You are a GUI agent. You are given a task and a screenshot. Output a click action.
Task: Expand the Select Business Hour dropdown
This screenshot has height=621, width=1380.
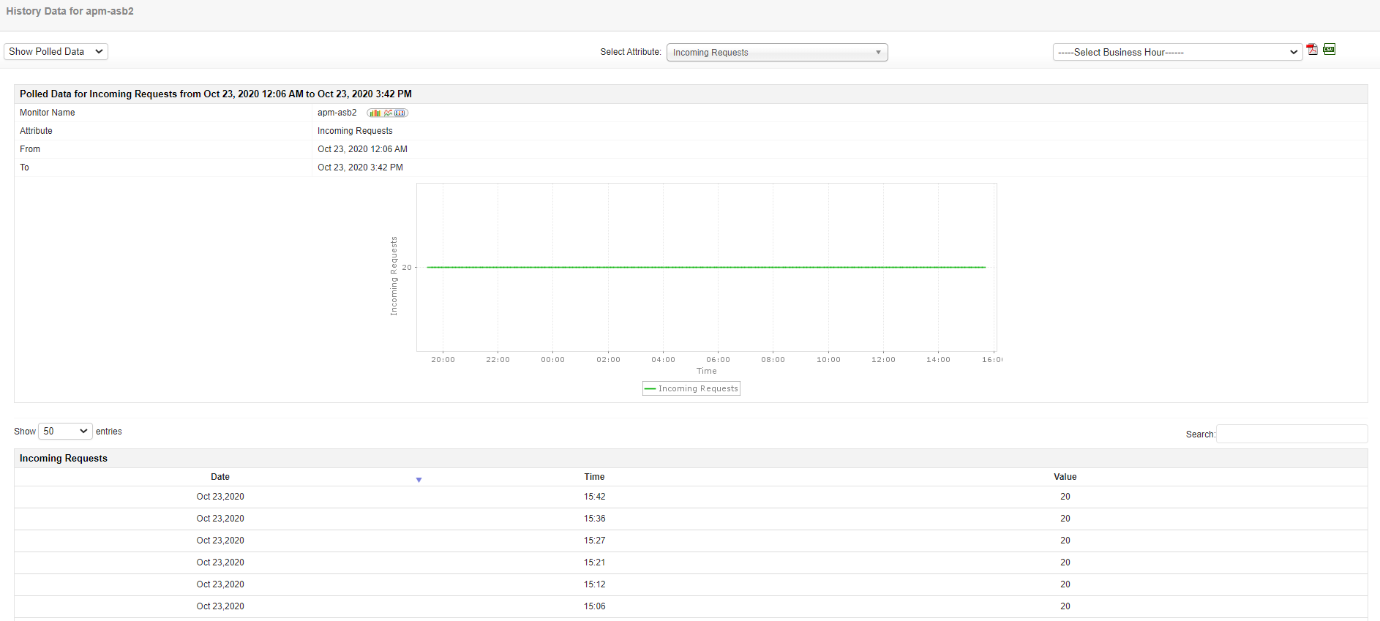(x=1177, y=53)
